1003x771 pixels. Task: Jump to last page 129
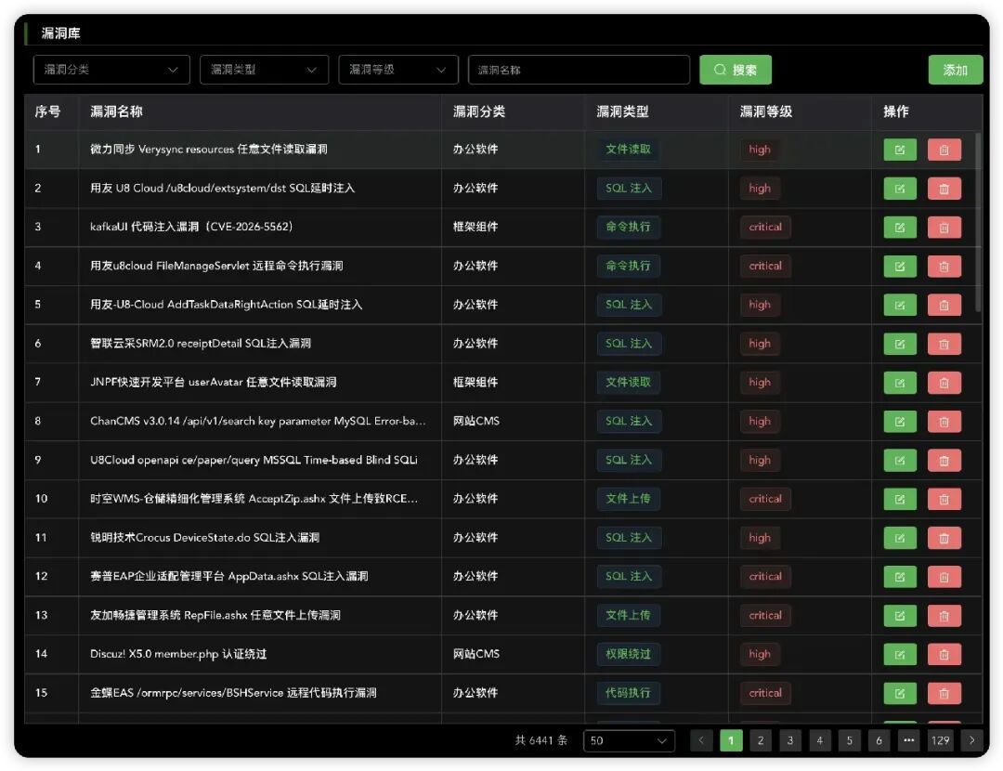940,740
